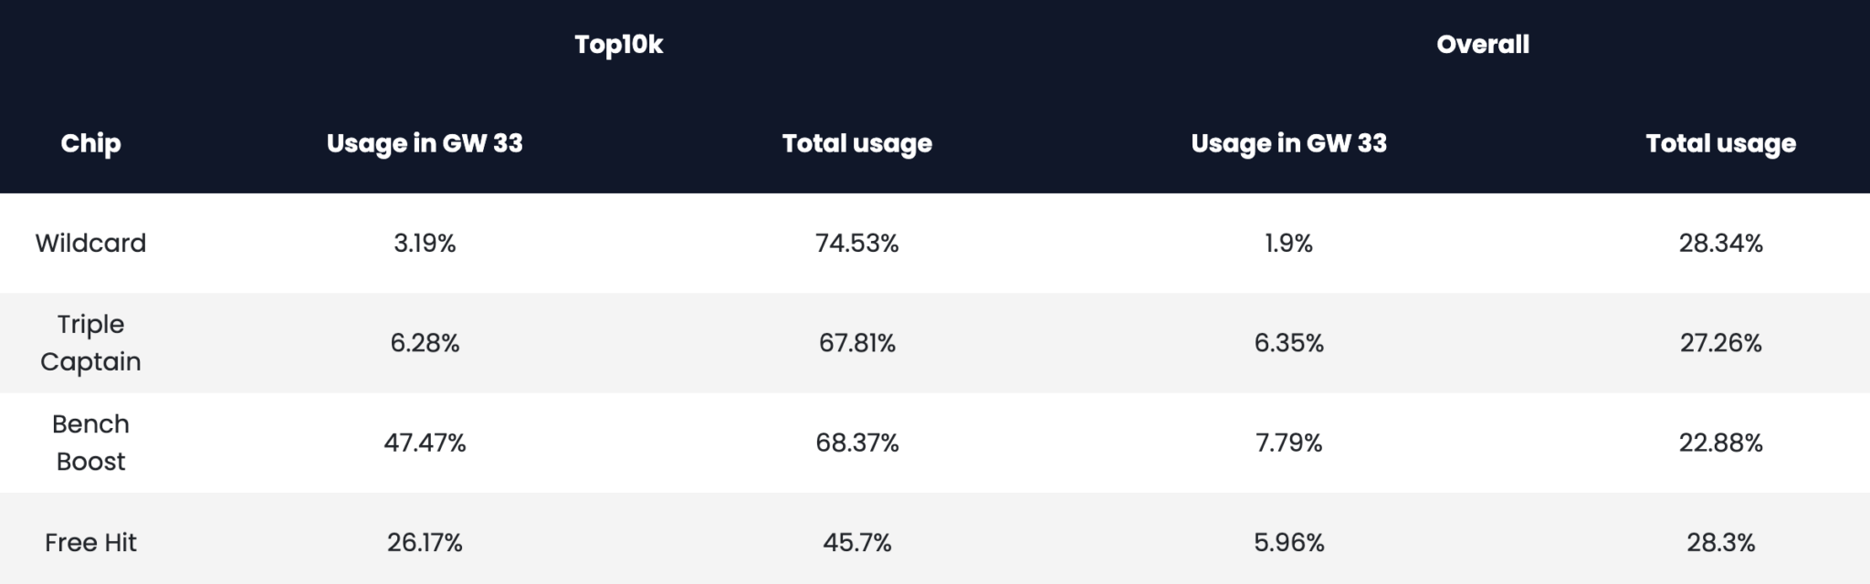Select the Chip column header
The width and height of the screenshot is (1870, 584).
pos(90,143)
